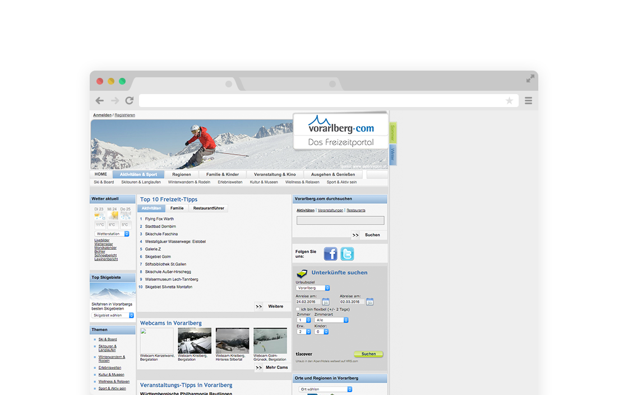Open Kinder count dropdown

pos(321,332)
